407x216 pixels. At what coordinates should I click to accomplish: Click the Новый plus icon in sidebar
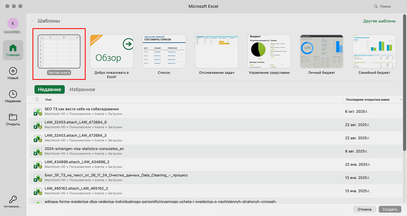13,71
